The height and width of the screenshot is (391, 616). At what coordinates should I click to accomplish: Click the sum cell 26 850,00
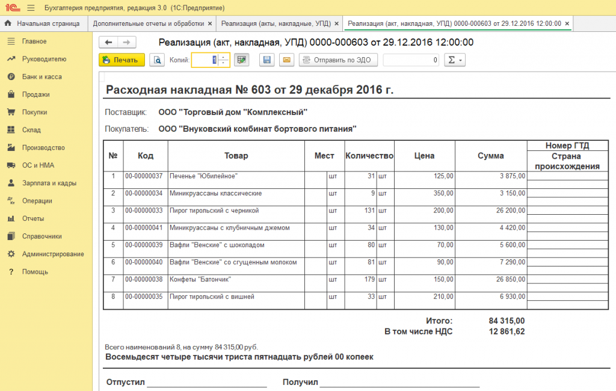point(491,283)
